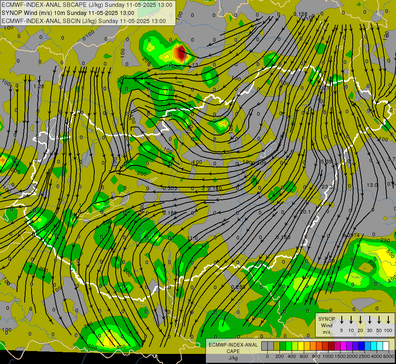Screen dimensions: 396x364
Task: Click the '1.28' value on the map
Action: tap(39, 87)
